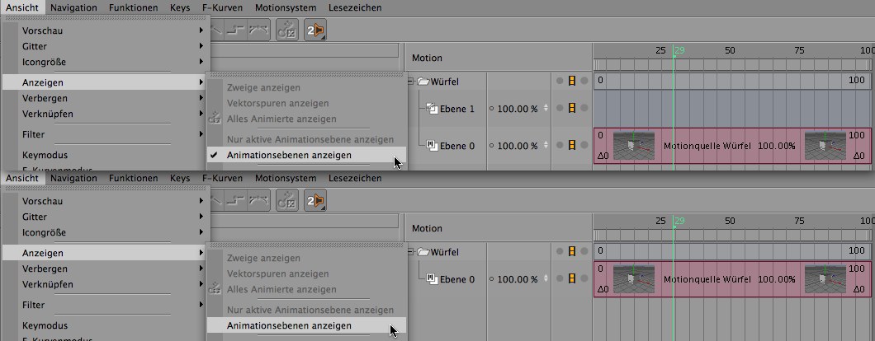Click orange filmstrip icon in Würfel row above Ebene 1
875x341 pixels.
[570, 82]
